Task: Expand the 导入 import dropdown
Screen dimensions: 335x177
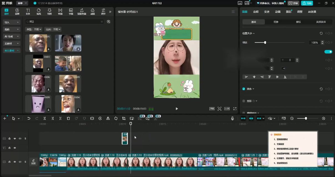Action: coord(12,22)
